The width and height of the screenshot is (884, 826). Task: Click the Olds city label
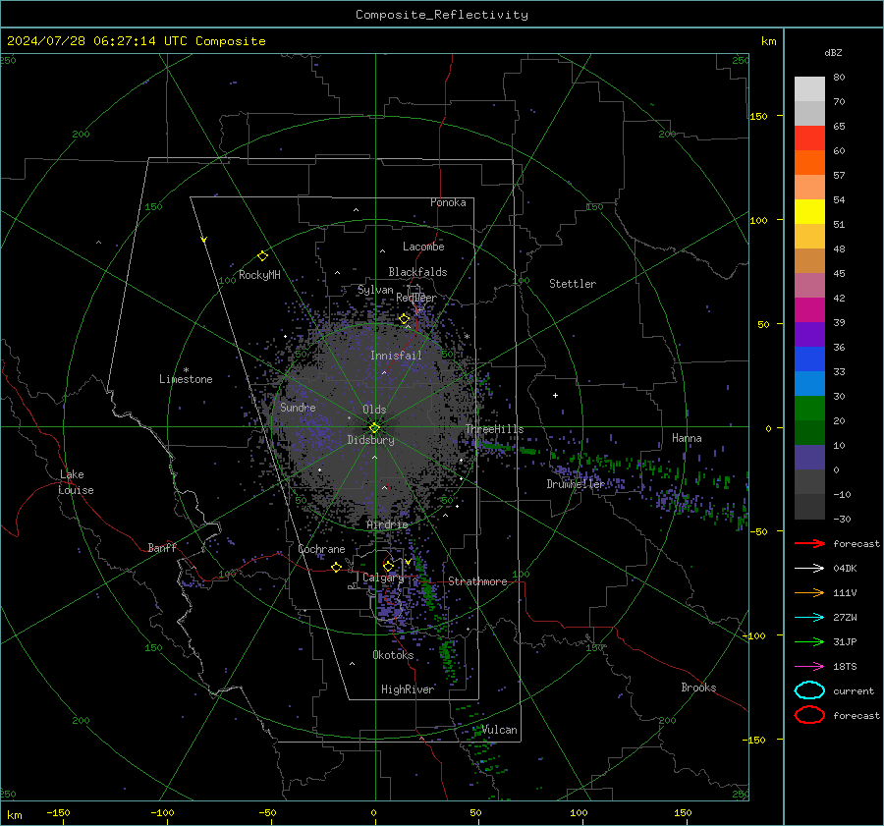(x=374, y=410)
